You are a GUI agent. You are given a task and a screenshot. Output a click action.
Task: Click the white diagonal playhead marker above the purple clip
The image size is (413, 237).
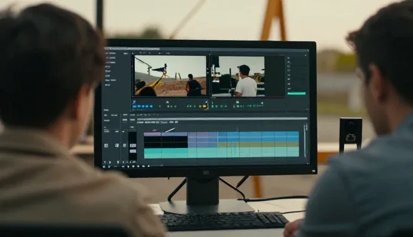(x=170, y=130)
